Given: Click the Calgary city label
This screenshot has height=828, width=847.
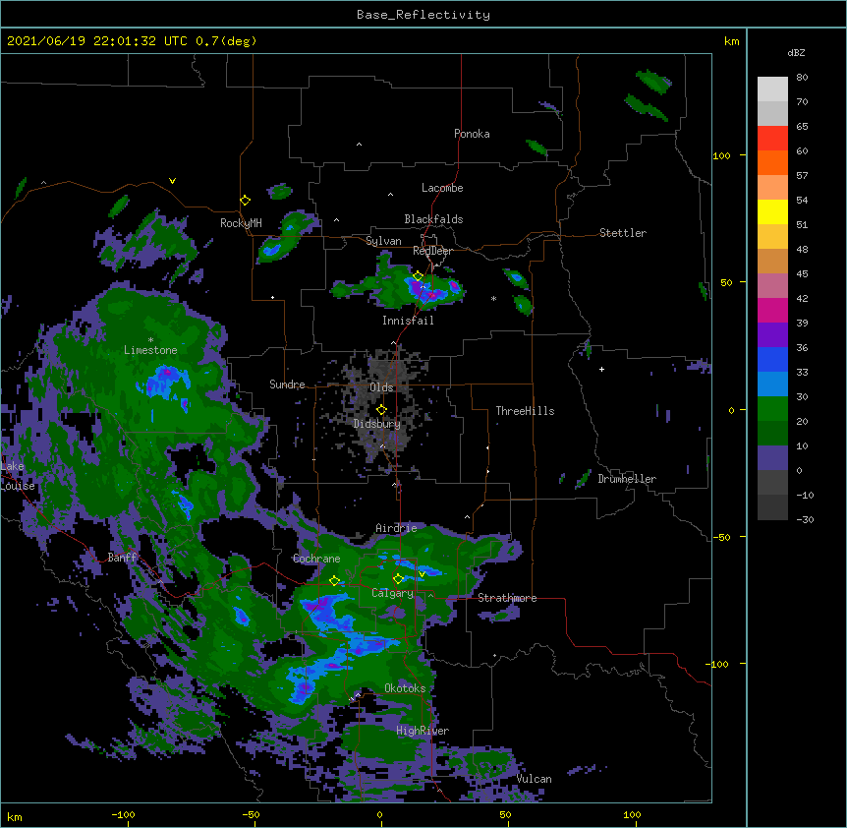Looking at the screenshot, I should click(x=392, y=593).
